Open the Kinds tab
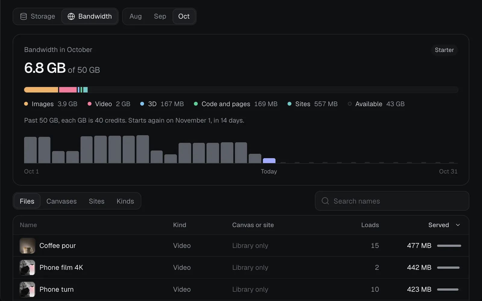 point(125,201)
